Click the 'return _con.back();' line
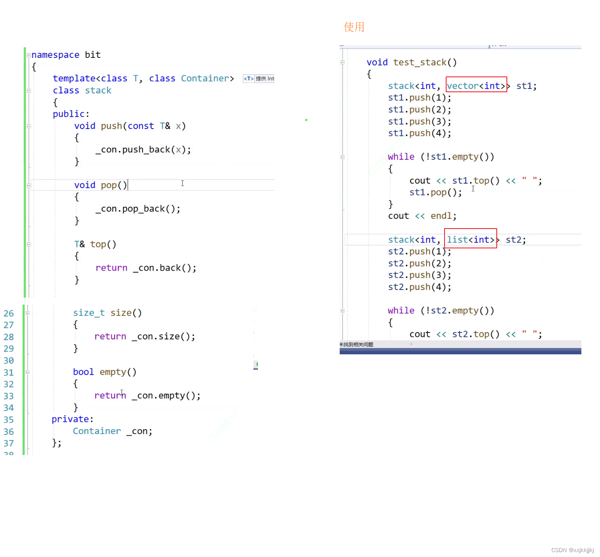600x557 pixels. click(146, 268)
